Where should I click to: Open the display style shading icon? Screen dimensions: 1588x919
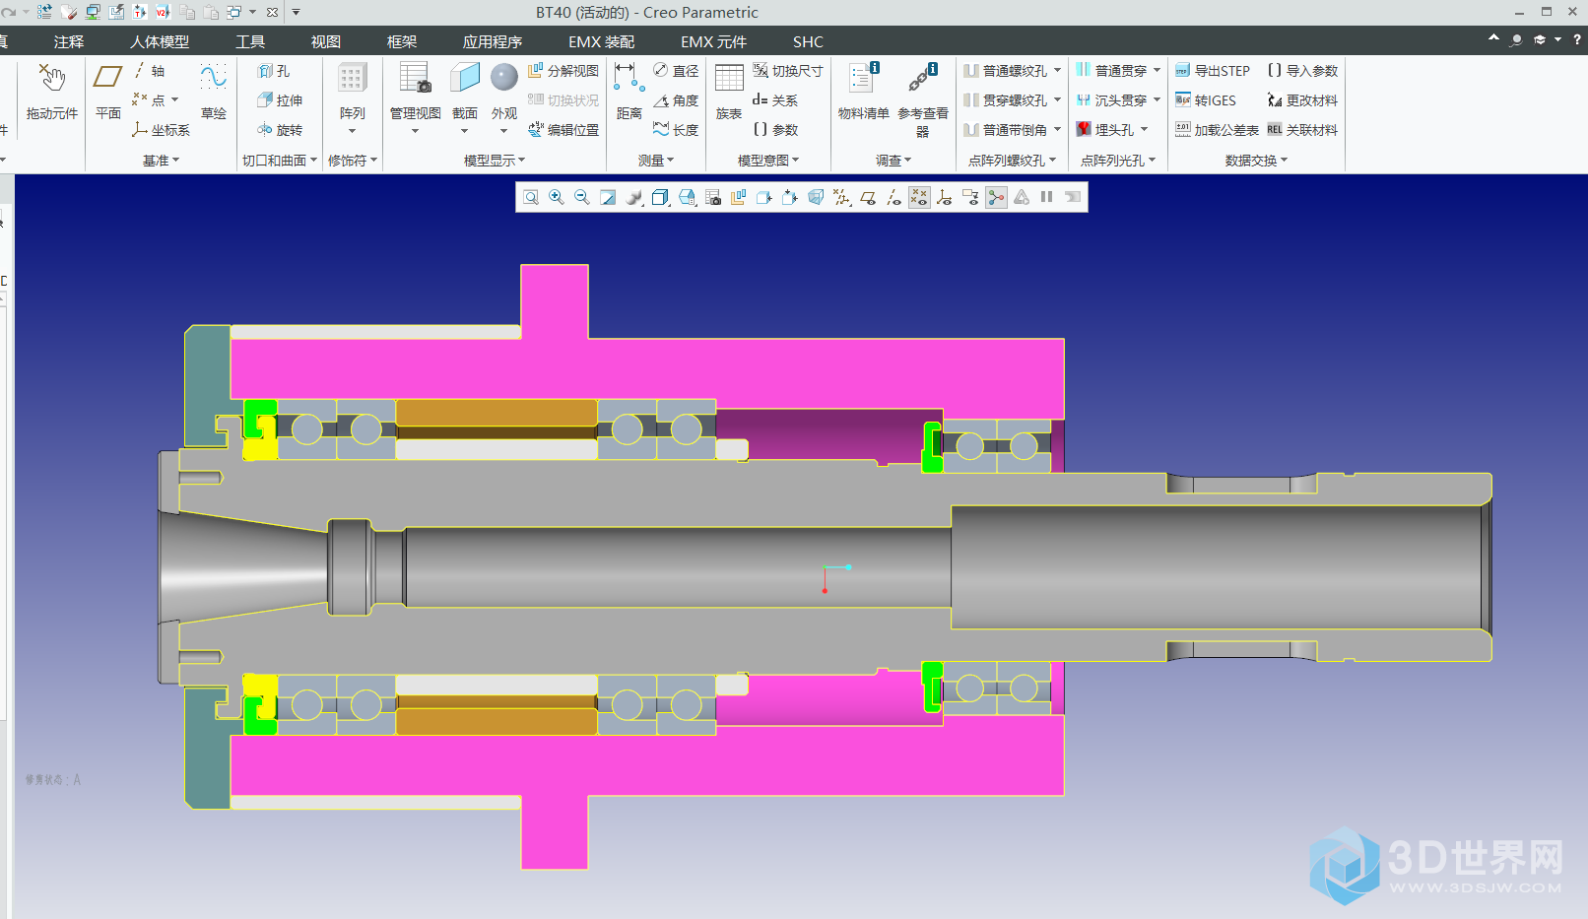pos(633,197)
